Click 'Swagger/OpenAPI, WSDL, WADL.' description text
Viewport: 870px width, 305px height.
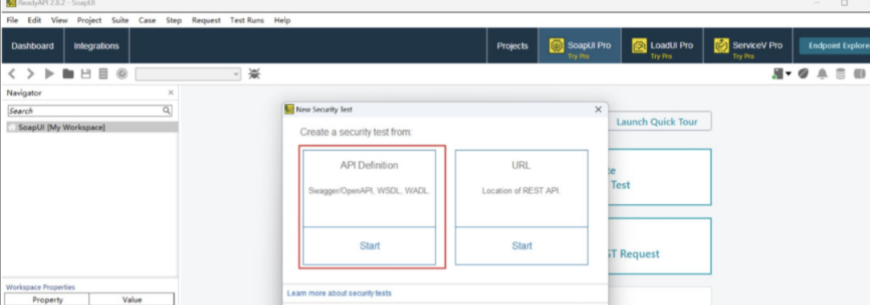coord(370,190)
